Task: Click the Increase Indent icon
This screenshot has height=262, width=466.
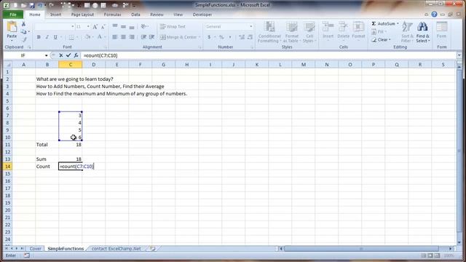Action: (x=151, y=37)
